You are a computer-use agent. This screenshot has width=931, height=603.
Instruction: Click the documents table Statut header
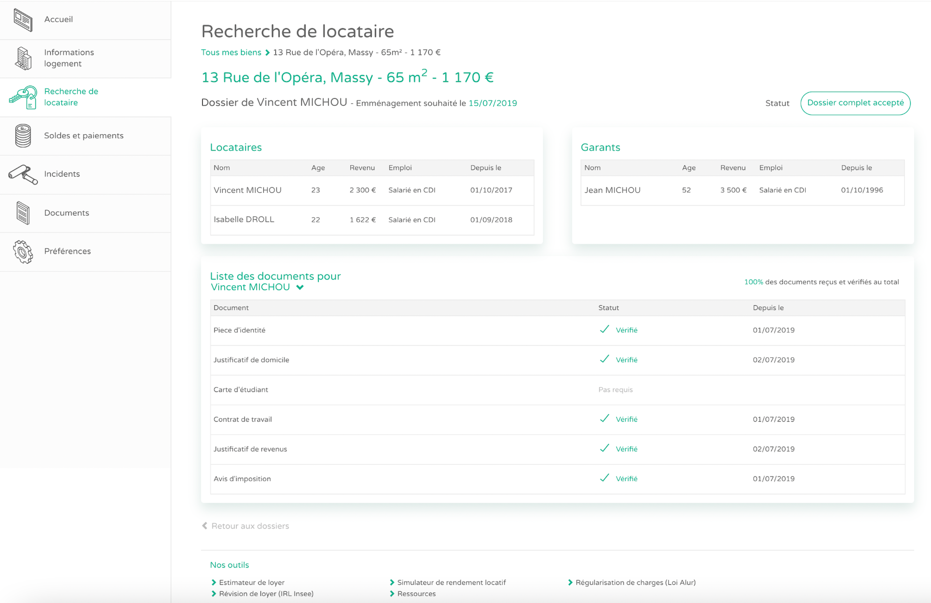pos(609,308)
